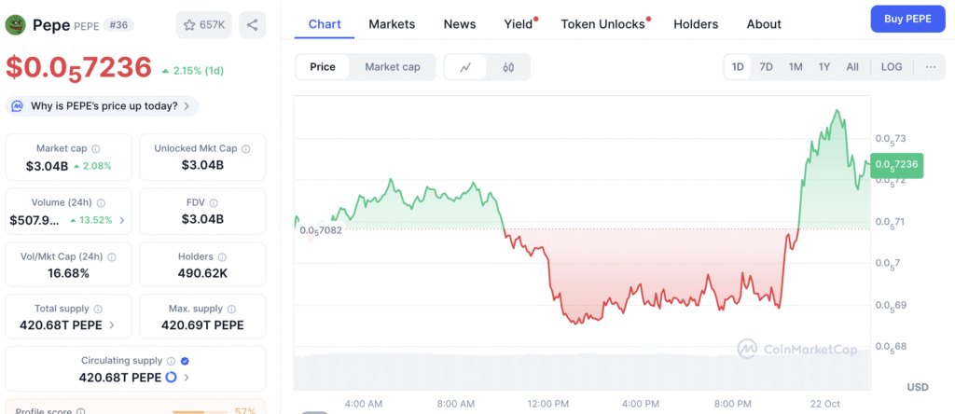Open the three-dots chart options menu
Image resolution: width=955 pixels, height=414 pixels.
tap(931, 67)
